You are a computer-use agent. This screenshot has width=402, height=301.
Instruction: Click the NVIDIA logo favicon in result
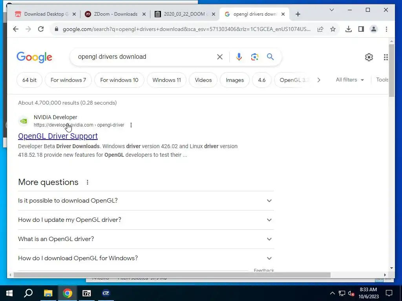24,121
